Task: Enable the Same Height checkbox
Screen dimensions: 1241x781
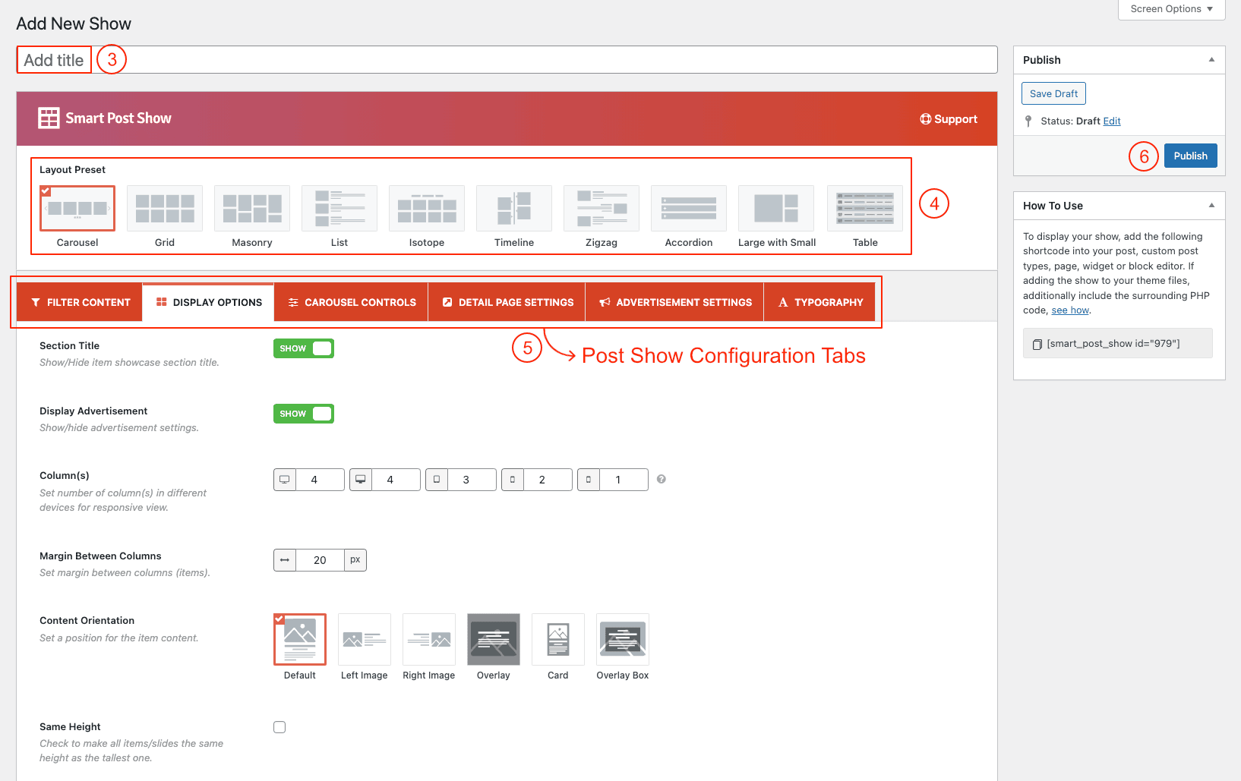Action: click(x=279, y=727)
